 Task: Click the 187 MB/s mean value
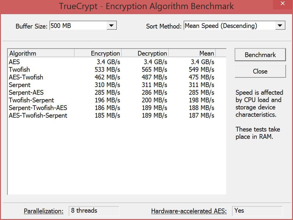tap(202, 115)
